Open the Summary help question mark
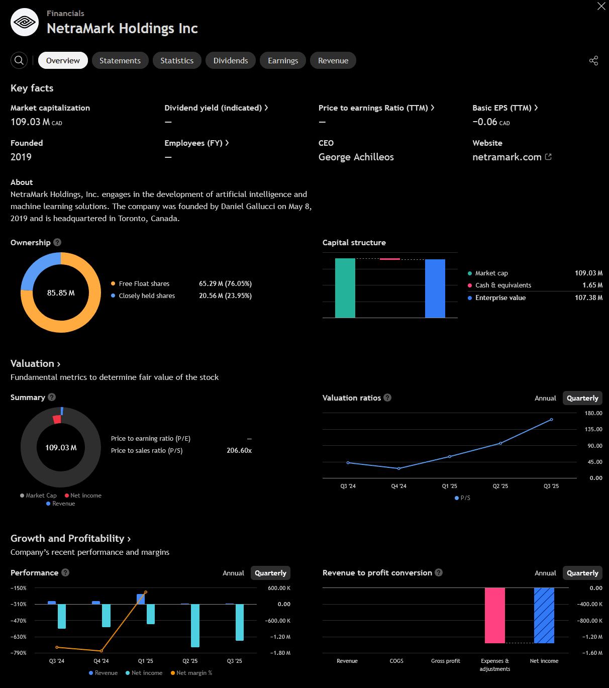This screenshot has height=688, width=609. pos(52,397)
